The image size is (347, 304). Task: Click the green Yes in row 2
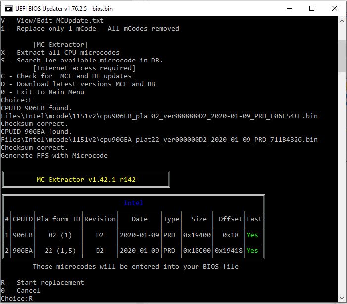pos(252,251)
